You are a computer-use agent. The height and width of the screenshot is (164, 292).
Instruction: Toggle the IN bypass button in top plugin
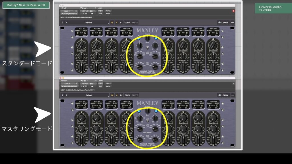(112, 22)
